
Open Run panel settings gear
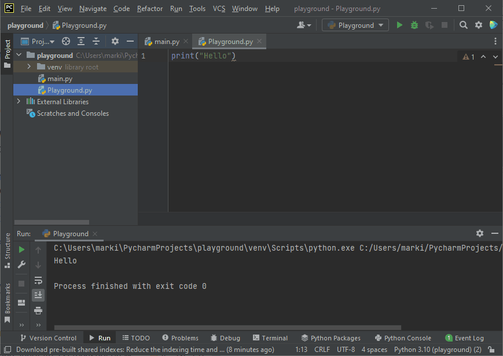click(x=479, y=233)
